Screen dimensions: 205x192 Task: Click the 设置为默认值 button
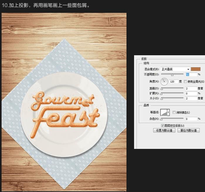tap(164, 131)
